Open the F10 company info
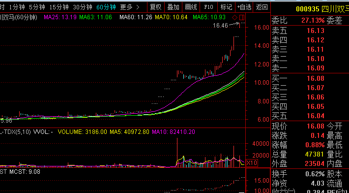 (209, 7)
